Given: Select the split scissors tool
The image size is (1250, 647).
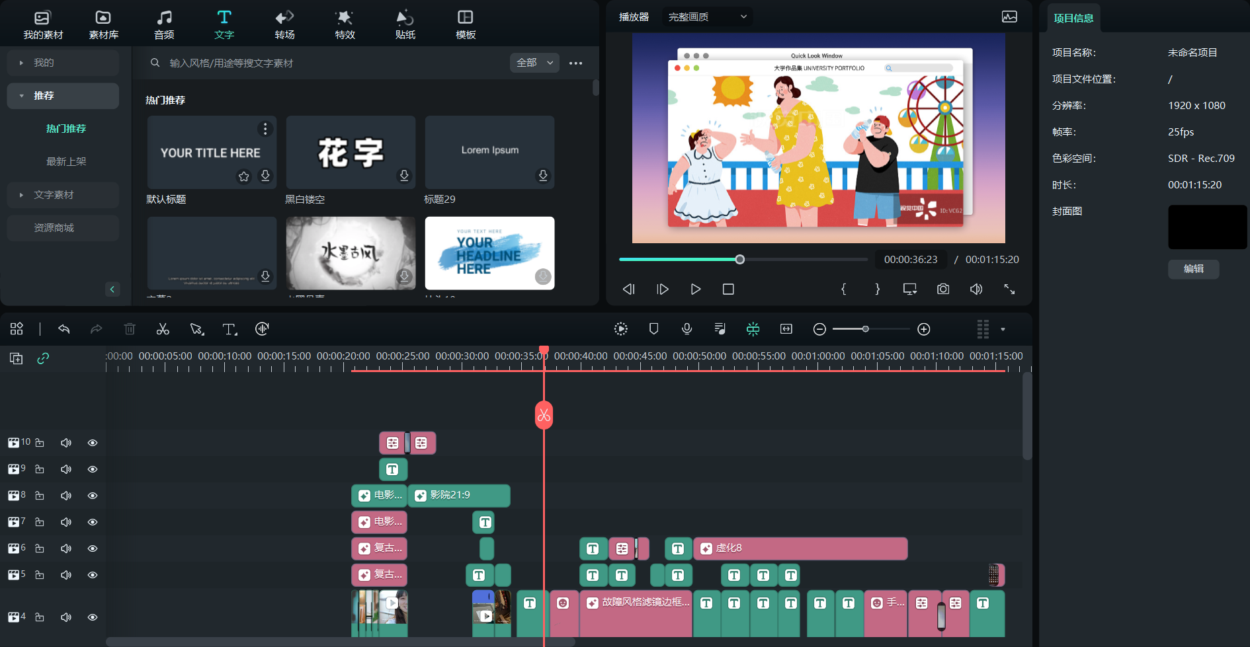Looking at the screenshot, I should (163, 328).
